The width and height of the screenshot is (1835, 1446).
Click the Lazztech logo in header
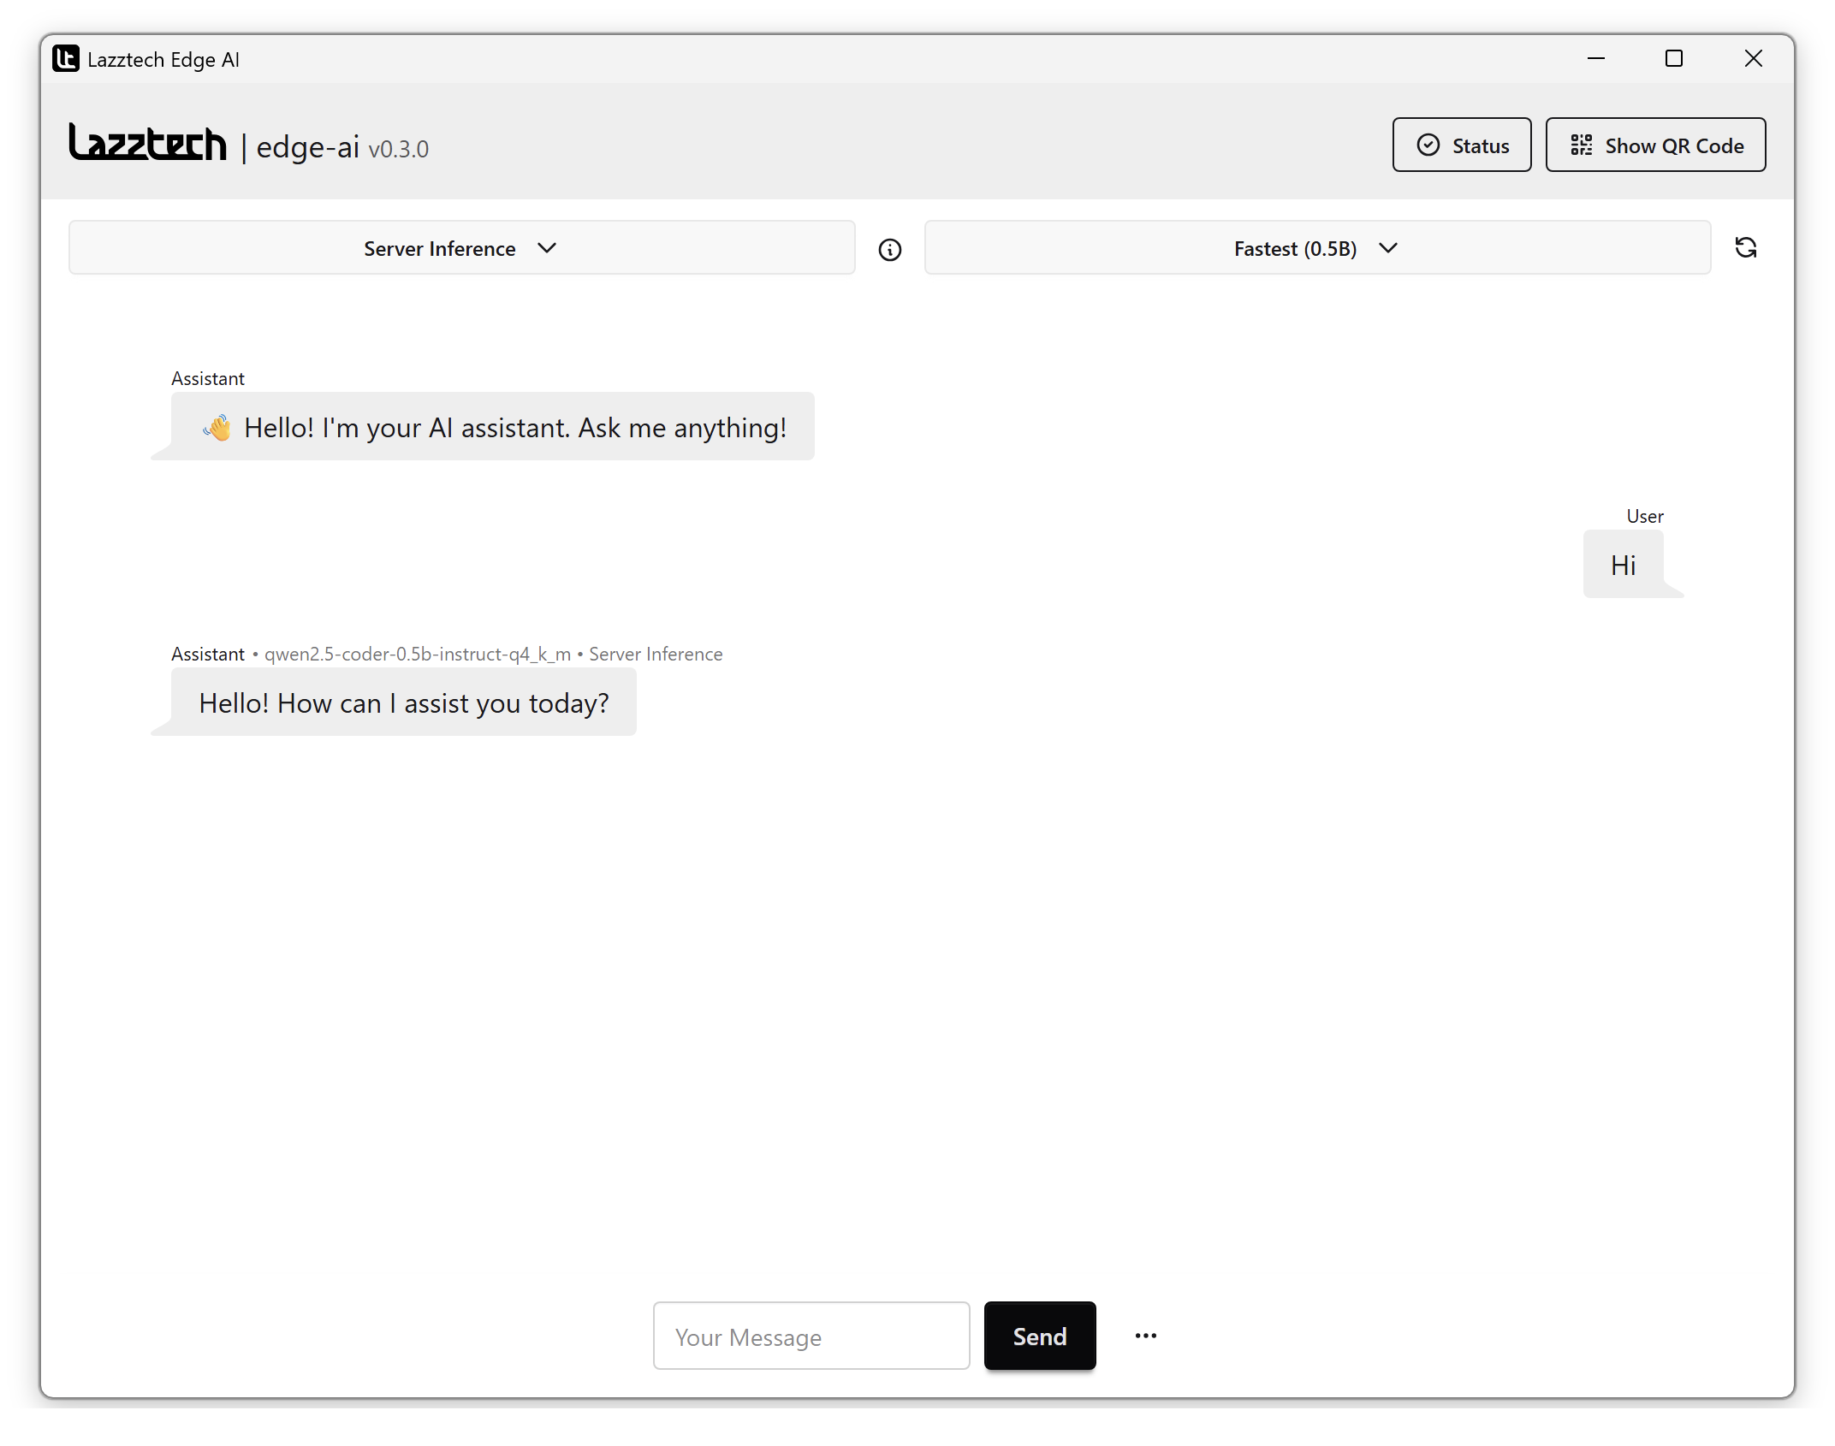click(x=147, y=143)
